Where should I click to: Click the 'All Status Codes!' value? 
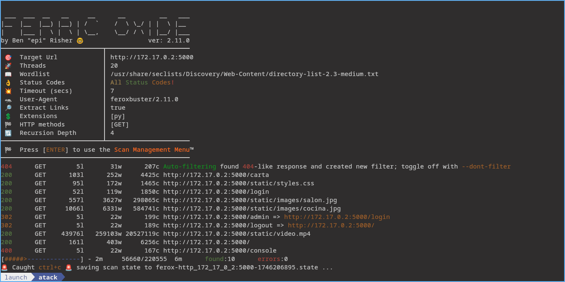point(142,82)
